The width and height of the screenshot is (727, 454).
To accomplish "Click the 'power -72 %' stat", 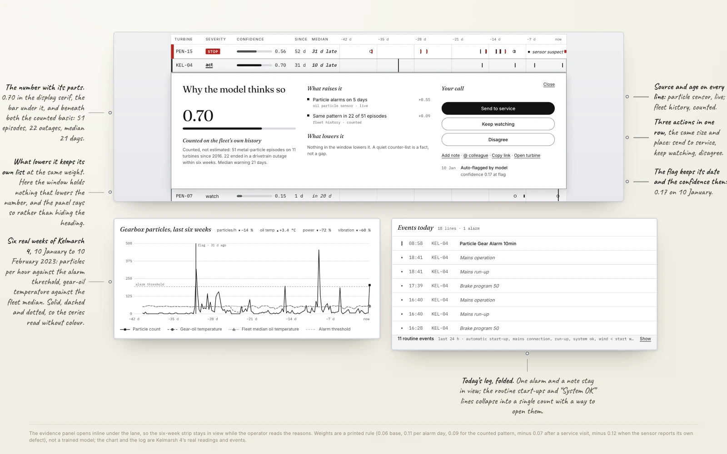I will [x=317, y=230].
